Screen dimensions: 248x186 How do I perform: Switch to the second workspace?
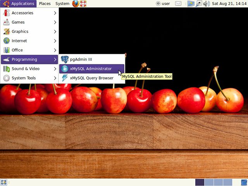pos(209,183)
